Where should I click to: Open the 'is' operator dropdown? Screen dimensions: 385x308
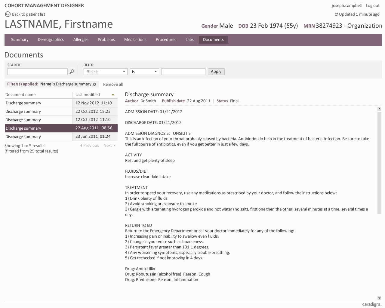[x=144, y=72]
